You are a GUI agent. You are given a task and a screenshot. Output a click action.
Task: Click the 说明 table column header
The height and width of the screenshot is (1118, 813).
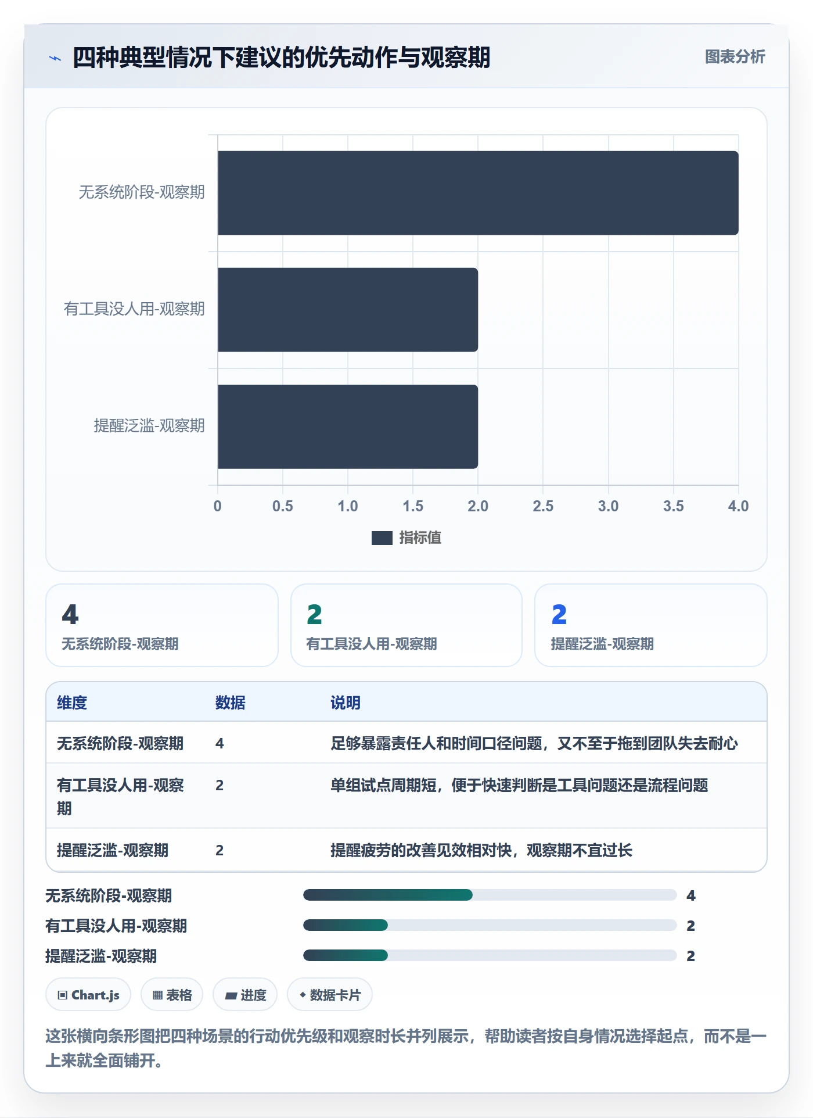(x=346, y=703)
